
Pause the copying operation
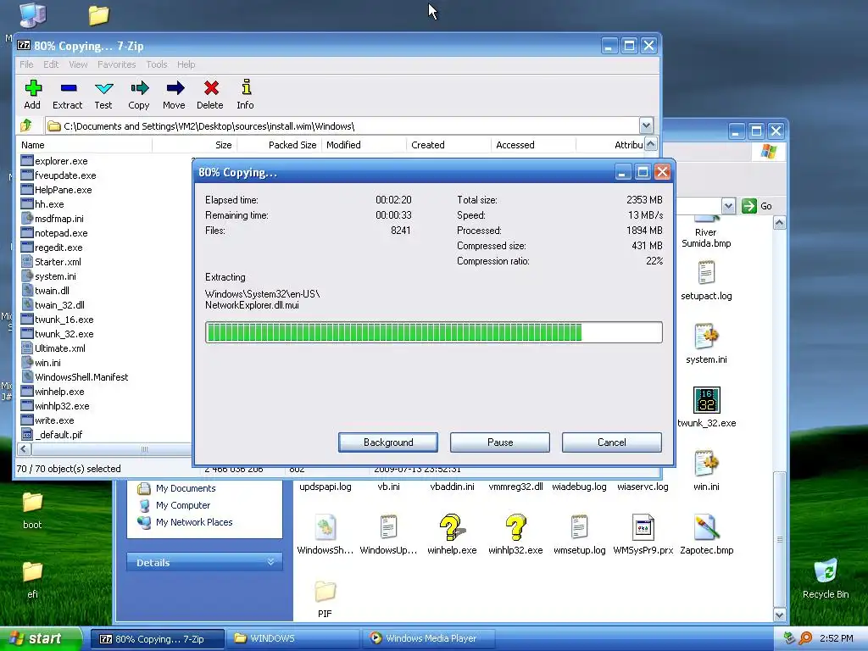(x=500, y=442)
